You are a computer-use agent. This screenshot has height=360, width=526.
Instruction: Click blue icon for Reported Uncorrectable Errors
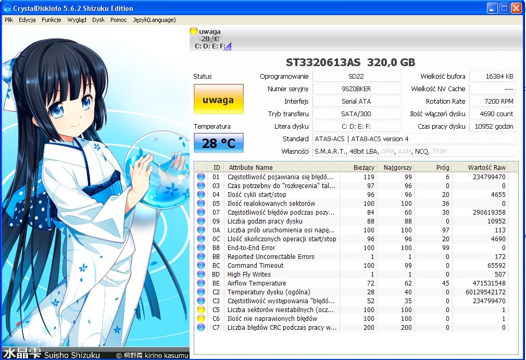point(201,256)
